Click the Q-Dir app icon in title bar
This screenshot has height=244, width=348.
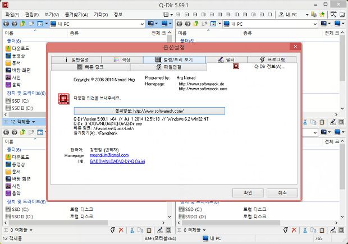[5, 5]
